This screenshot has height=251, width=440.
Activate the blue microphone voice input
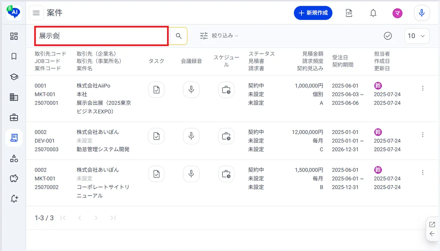click(x=422, y=13)
